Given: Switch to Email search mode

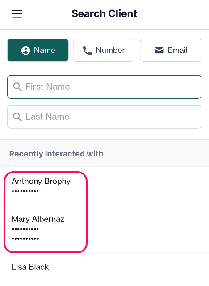Looking at the screenshot, I should click(x=171, y=50).
